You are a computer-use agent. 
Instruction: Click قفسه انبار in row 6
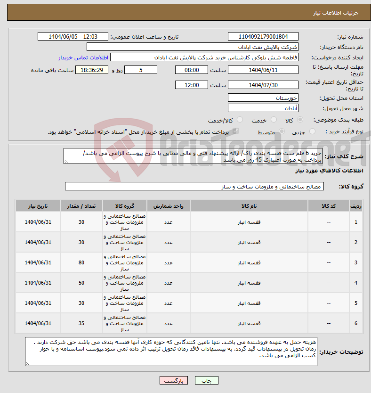[x=249, y=324]
